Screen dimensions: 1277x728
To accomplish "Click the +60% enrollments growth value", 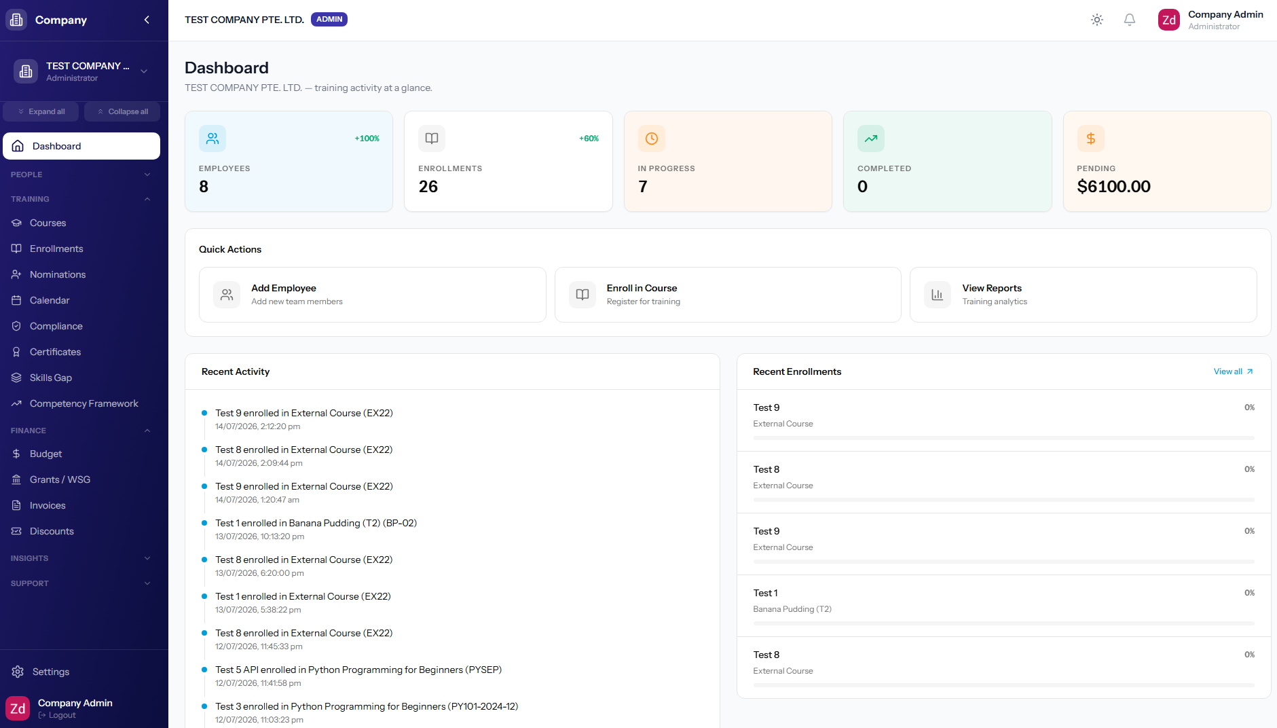I will point(589,139).
